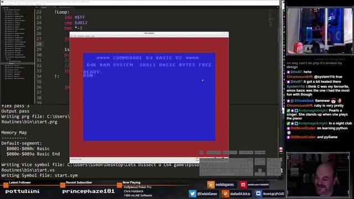Screen dimensions: 354x199
Task: Click the 'bne *-3' code line
Action: tap(74, 28)
